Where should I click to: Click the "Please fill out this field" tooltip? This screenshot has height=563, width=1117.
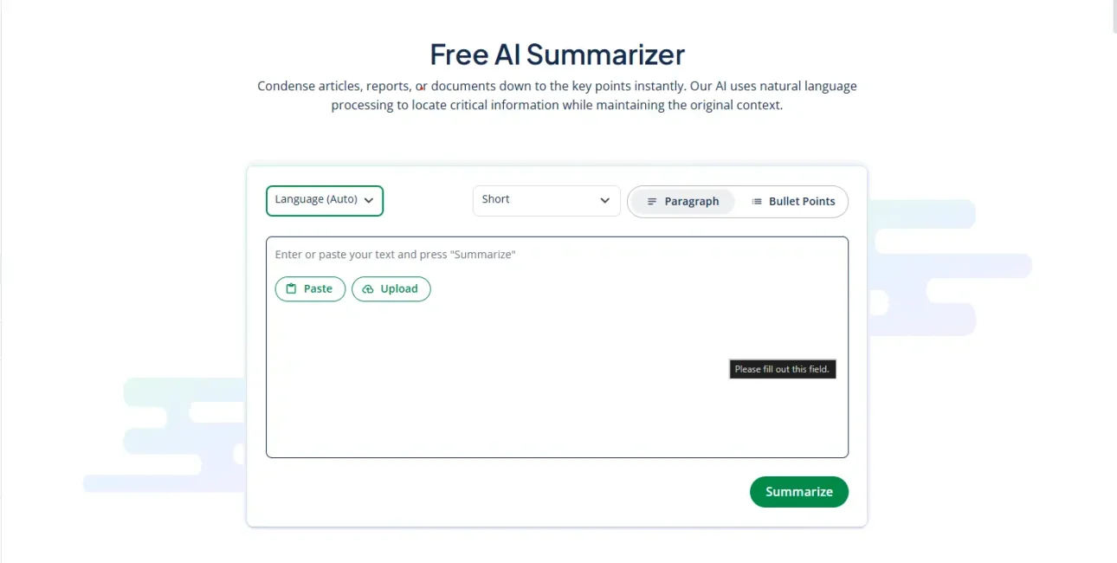782,370
